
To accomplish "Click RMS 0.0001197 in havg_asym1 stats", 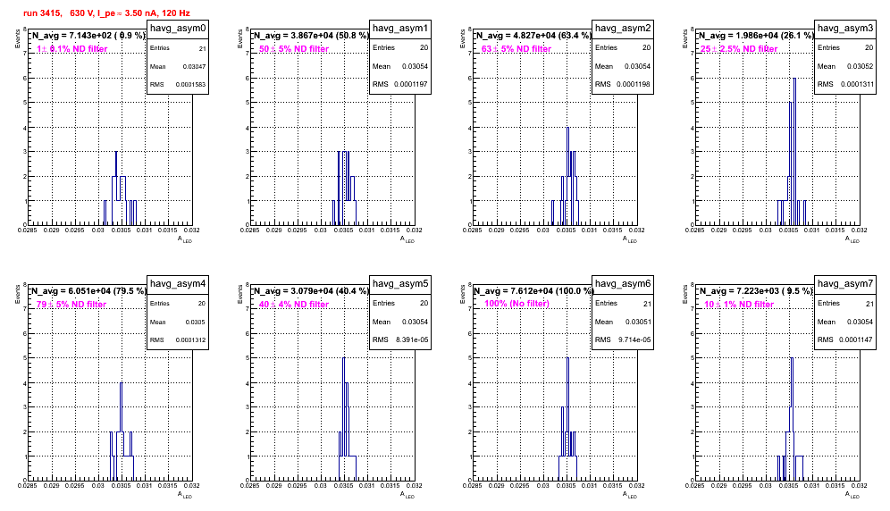I will (x=400, y=84).
